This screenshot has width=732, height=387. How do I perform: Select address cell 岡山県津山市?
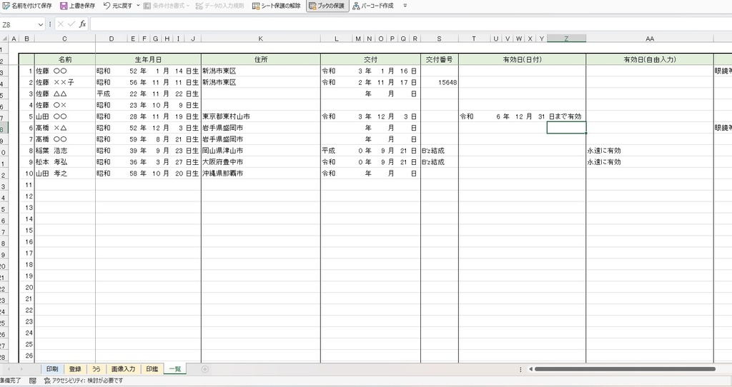(261, 151)
